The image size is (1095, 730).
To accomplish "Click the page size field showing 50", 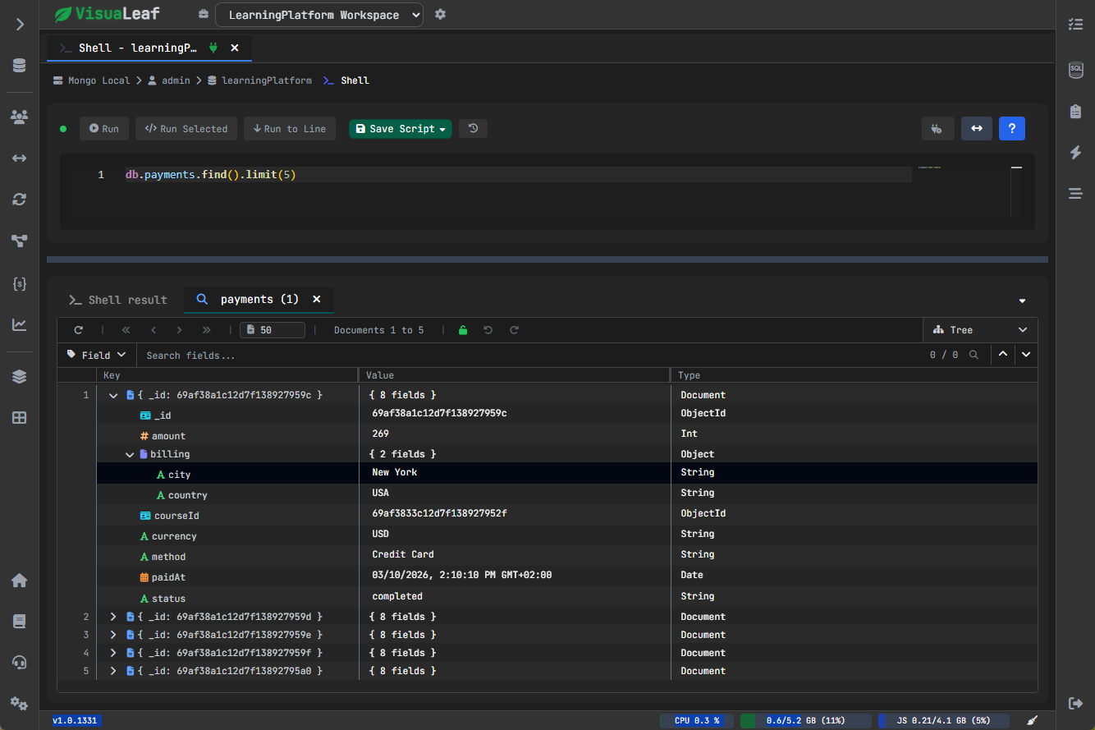I will pyautogui.click(x=273, y=330).
